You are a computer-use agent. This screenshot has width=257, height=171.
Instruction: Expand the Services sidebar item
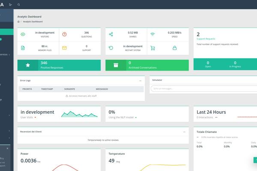[5, 54]
